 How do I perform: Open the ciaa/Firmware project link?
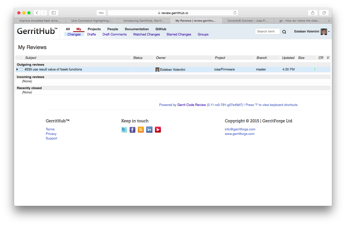pos(224,69)
